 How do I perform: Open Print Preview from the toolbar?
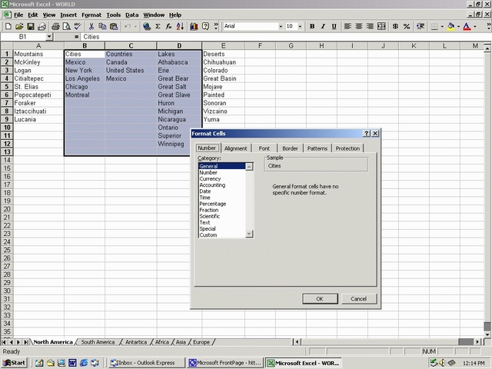pyautogui.click(x=67, y=26)
